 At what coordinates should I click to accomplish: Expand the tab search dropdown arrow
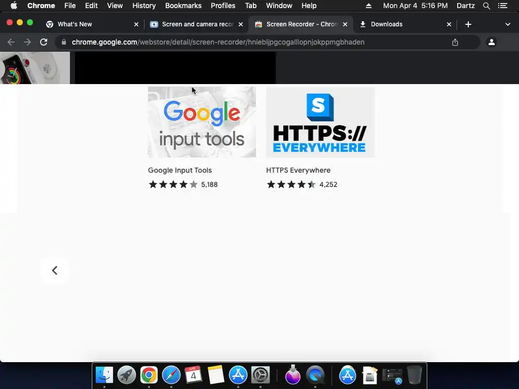508,24
